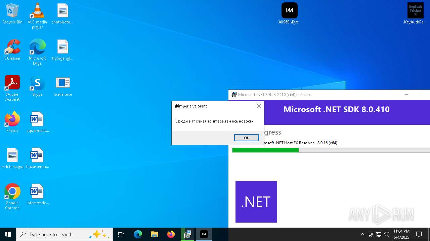
Task: Switch to the installer taskbar item
Action: pos(187,234)
